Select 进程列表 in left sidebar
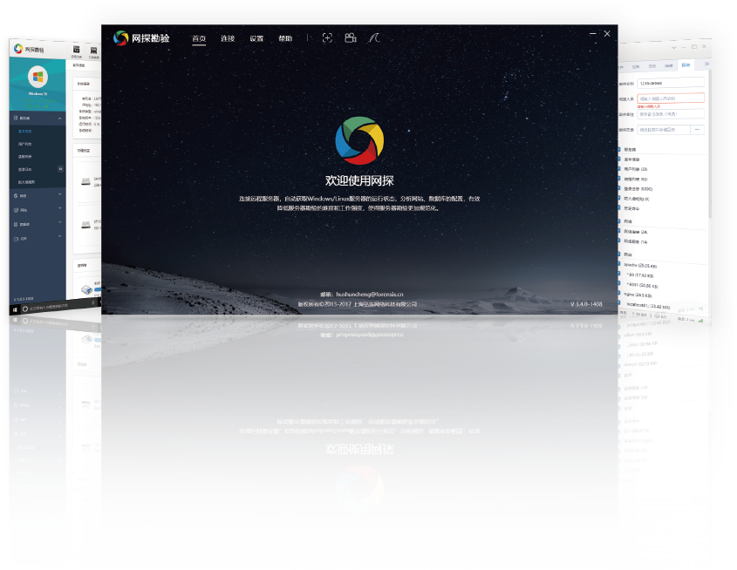Screen dimensions: 737x570 25,157
